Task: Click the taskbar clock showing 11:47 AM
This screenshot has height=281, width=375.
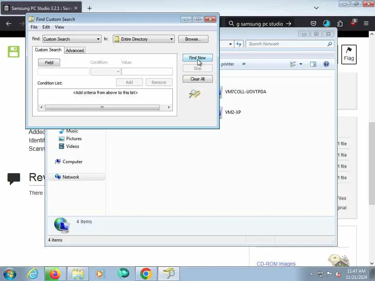Action: tap(356, 274)
